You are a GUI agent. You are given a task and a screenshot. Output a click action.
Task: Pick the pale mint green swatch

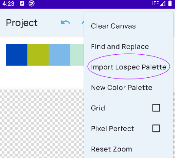[77, 55]
